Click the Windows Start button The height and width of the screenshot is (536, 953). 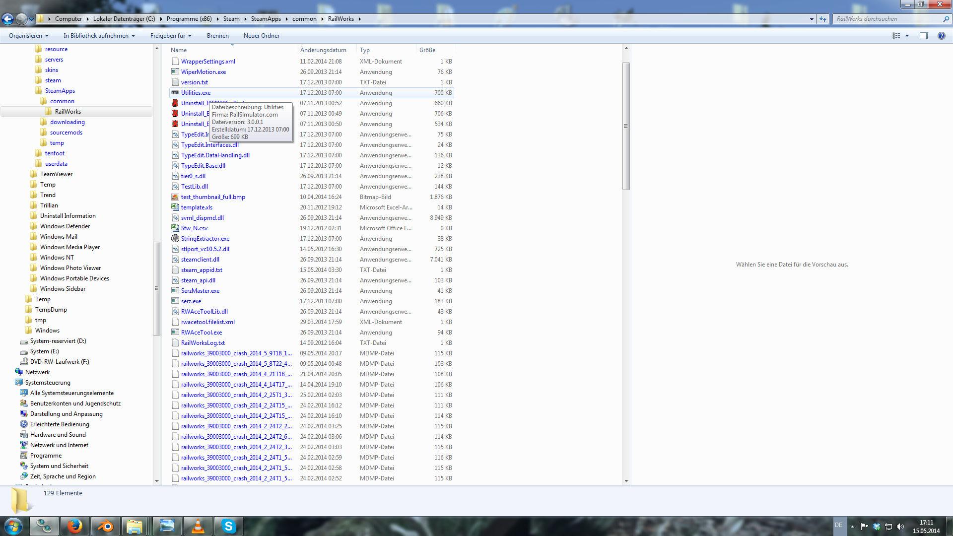(13, 526)
